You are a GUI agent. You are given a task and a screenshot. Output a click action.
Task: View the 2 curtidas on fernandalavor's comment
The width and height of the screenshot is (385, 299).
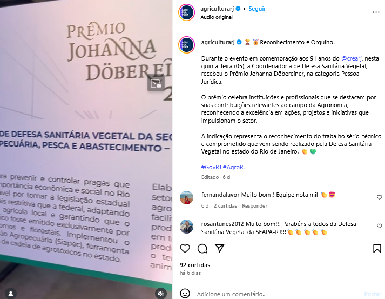coord(225,206)
